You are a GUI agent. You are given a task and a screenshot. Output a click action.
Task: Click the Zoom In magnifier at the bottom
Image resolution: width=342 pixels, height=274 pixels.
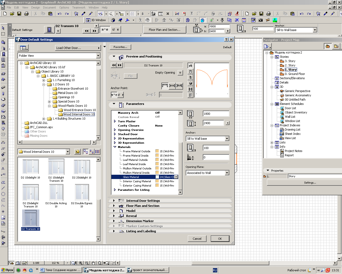pyautogui.click(x=80, y=263)
